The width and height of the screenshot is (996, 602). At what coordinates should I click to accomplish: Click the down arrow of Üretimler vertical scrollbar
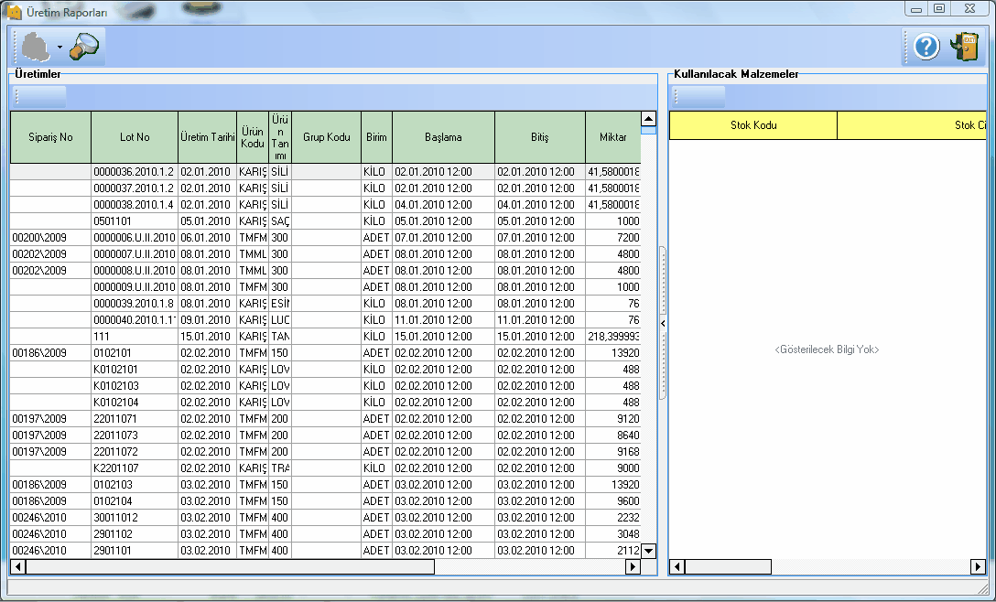648,551
